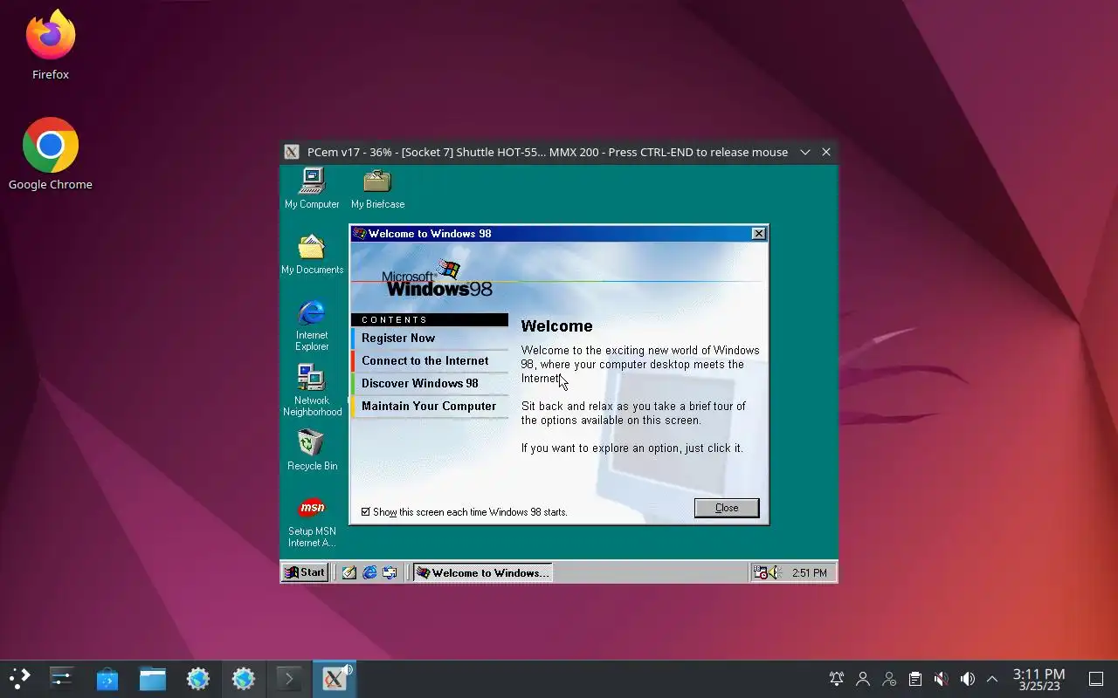Open the Konsole terminal task icon
The width and height of the screenshot is (1118, 698).
click(x=288, y=678)
